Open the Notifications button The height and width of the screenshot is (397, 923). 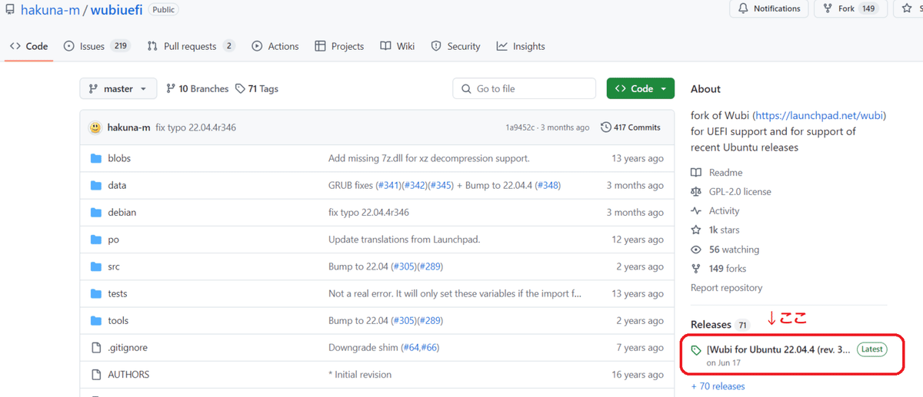(x=769, y=8)
